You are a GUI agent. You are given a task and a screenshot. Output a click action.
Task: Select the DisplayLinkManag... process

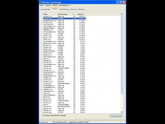64,51
